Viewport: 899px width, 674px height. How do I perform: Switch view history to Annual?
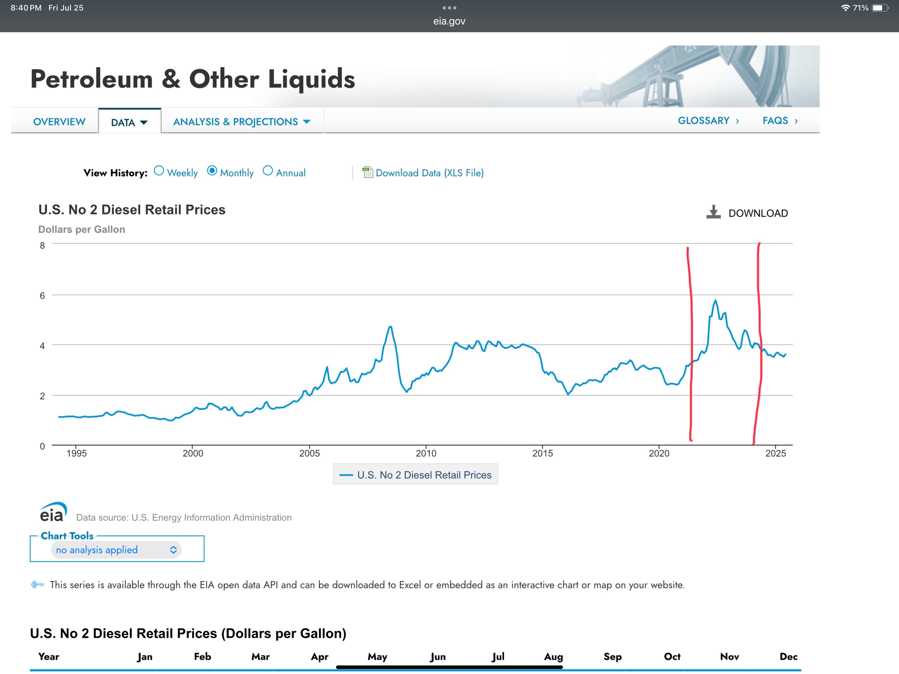pos(268,171)
